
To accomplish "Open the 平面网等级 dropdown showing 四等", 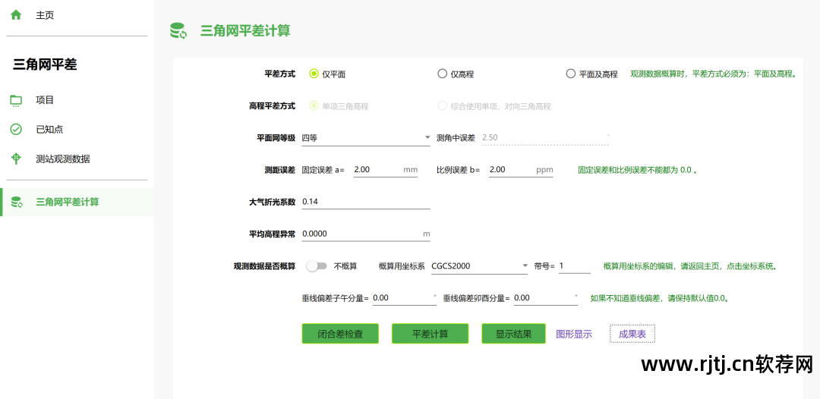I will pyautogui.click(x=366, y=138).
